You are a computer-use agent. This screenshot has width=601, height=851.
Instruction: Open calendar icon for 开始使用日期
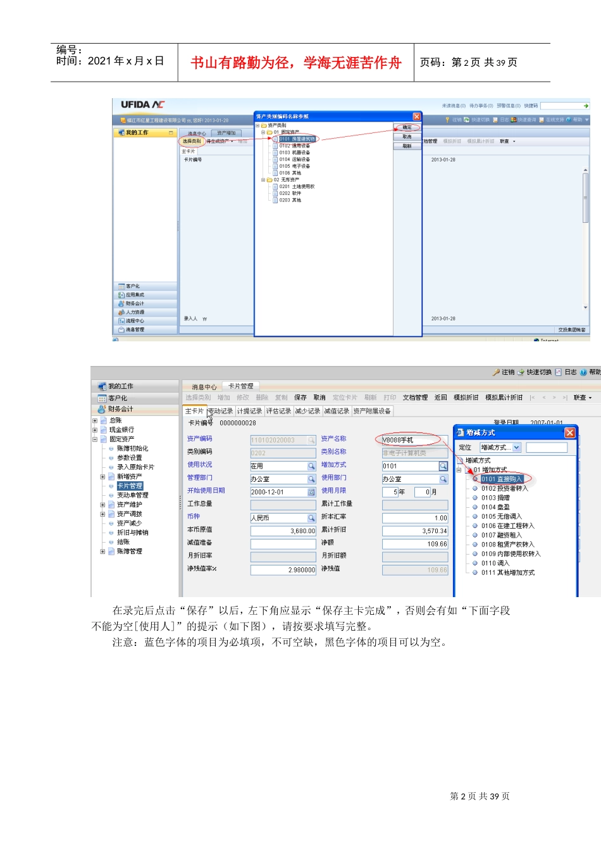click(311, 492)
